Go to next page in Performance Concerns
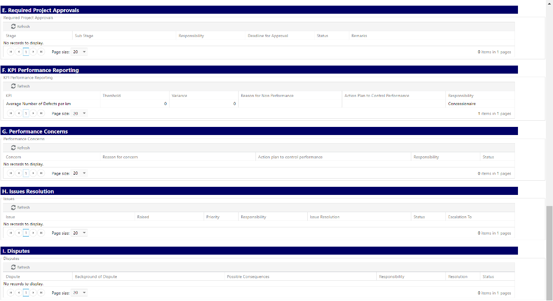The height and width of the screenshot is (301, 553). (x=33, y=173)
